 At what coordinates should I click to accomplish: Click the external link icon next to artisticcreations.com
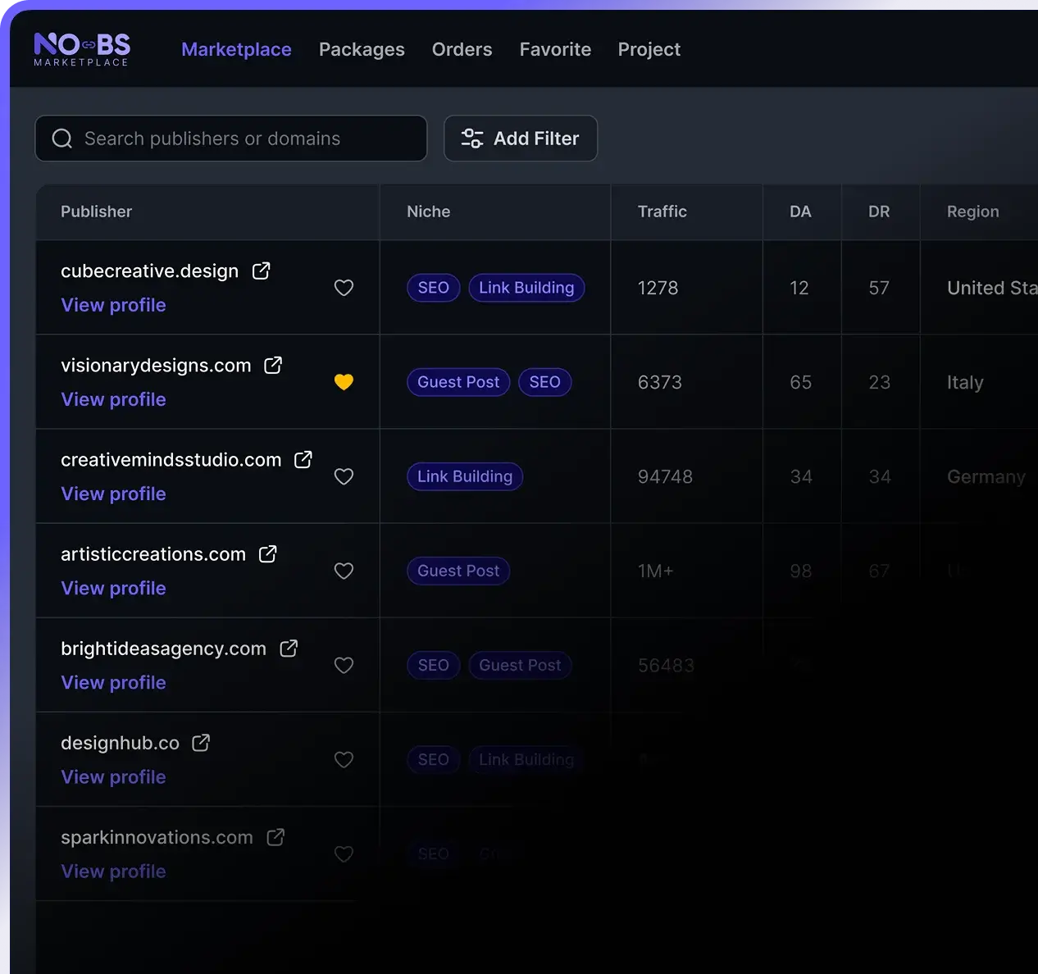267,553
